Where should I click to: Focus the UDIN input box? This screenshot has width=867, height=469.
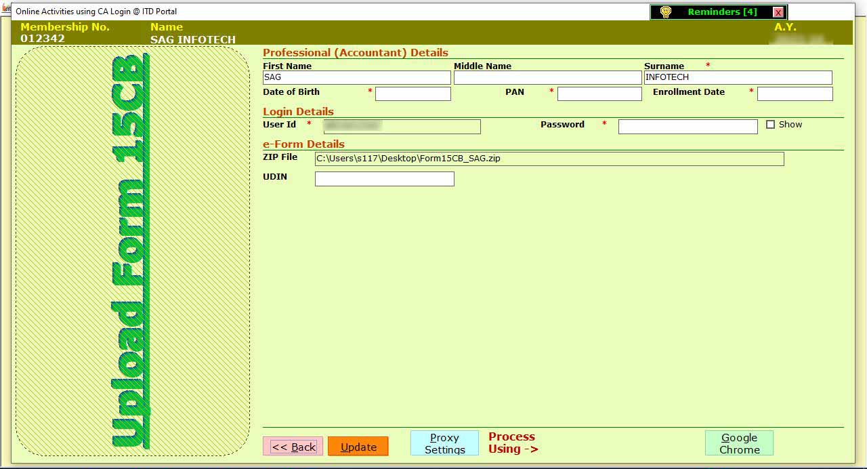(384, 179)
